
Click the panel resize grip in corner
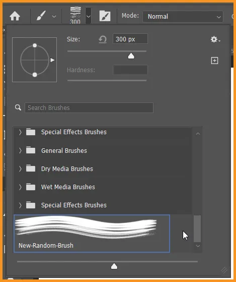pos(224,270)
